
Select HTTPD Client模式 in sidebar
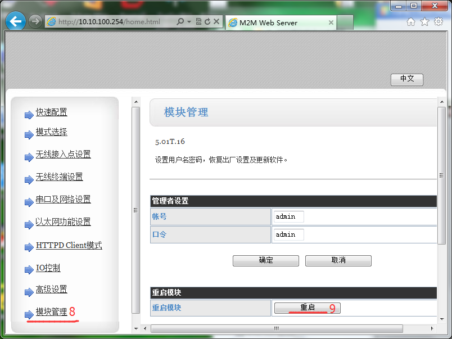pos(69,246)
